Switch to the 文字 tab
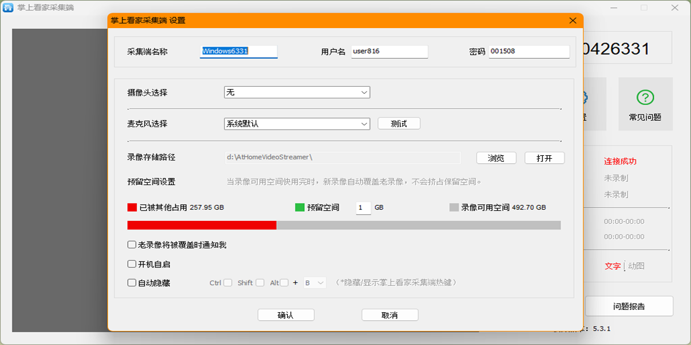Image resolution: width=691 pixels, height=345 pixels. 613,266
